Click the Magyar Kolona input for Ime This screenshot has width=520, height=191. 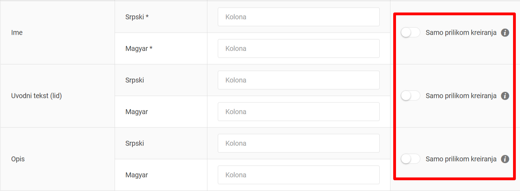pos(298,48)
